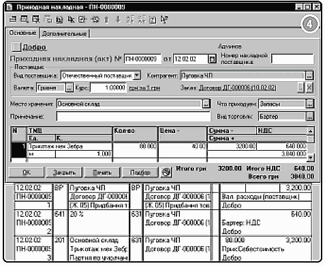Click the Номер накладной поставщика field

point(292,59)
